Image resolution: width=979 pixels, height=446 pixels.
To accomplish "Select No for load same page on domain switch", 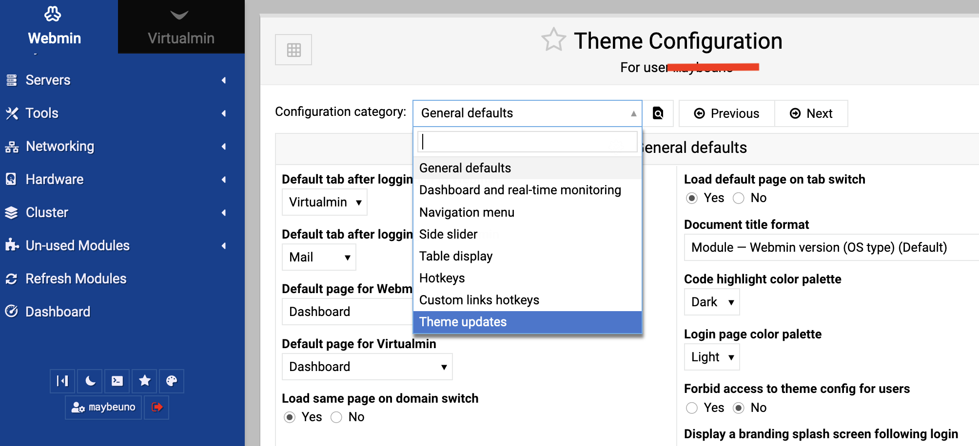I will tap(336, 417).
